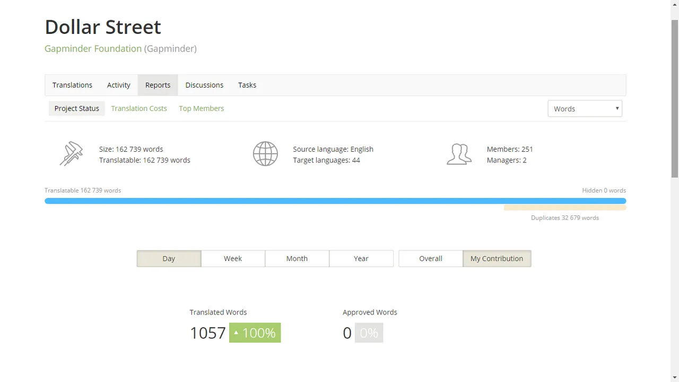Viewport: 679px width, 382px height.
Task: Click the blue translatable progress bar
Action: click(x=335, y=201)
